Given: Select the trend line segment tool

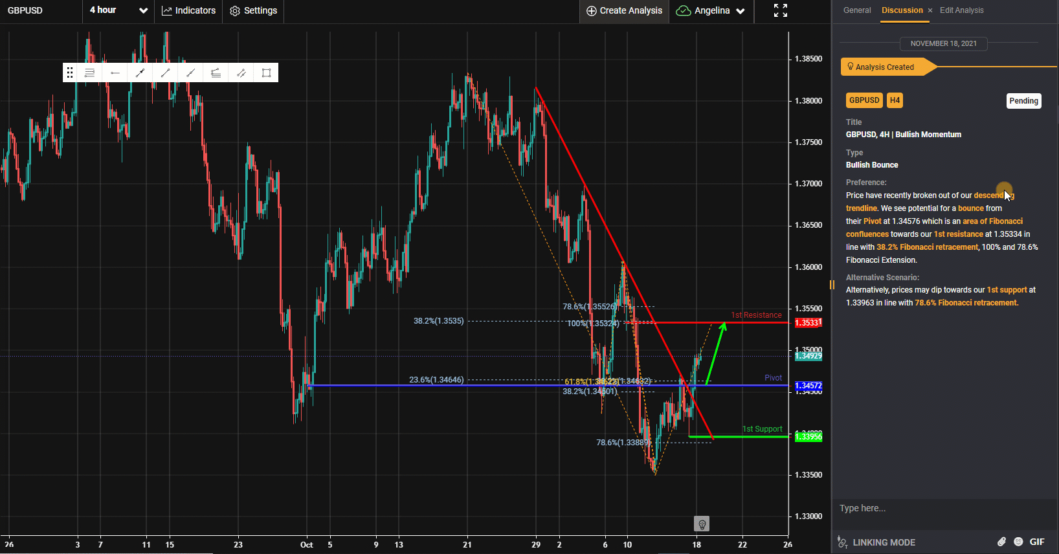Looking at the screenshot, I should coord(165,72).
